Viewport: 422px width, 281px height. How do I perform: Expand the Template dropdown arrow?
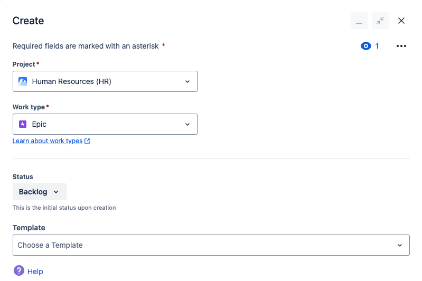click(400, 245)
